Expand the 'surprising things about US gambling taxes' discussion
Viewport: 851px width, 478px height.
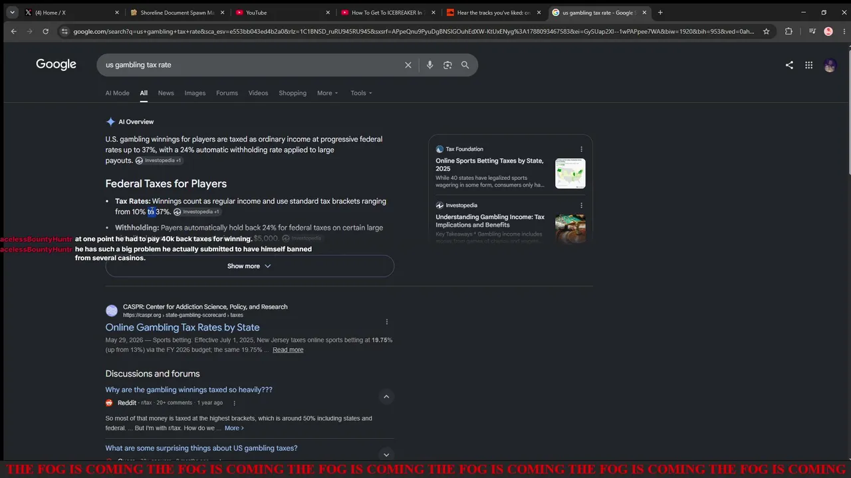pyautogui.click(x=386, y=455)
